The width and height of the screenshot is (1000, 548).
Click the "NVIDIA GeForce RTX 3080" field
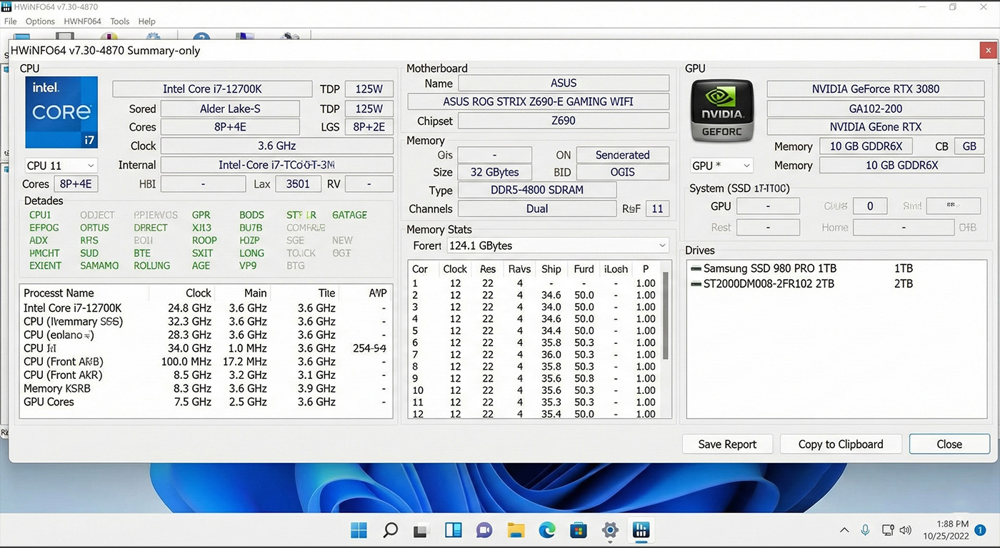875,89
